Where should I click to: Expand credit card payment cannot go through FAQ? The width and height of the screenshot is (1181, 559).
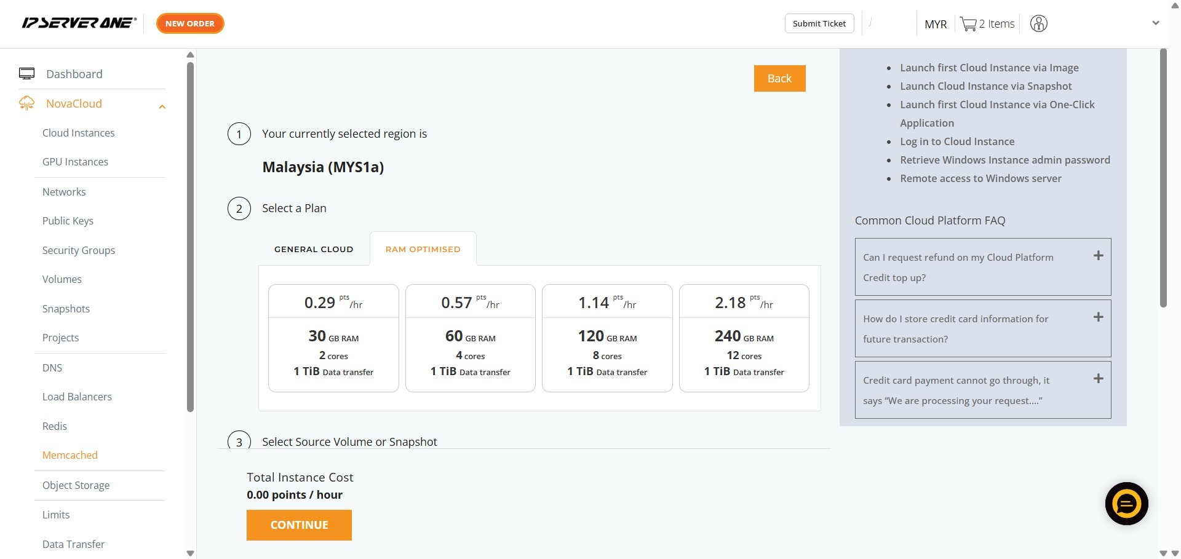(x=1098, y=379)
